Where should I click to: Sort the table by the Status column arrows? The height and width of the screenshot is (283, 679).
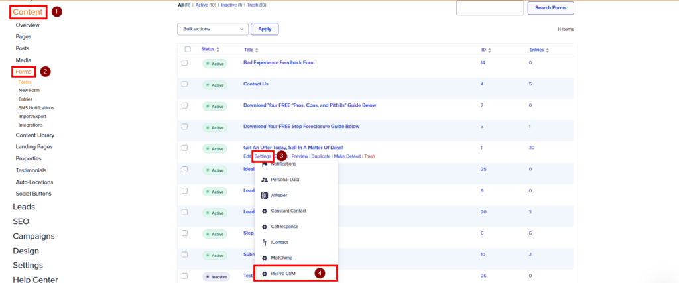217,50
